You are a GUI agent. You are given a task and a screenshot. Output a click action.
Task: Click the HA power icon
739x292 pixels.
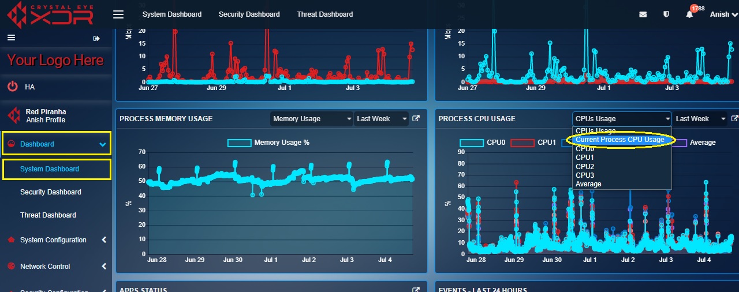click(12, 87)
